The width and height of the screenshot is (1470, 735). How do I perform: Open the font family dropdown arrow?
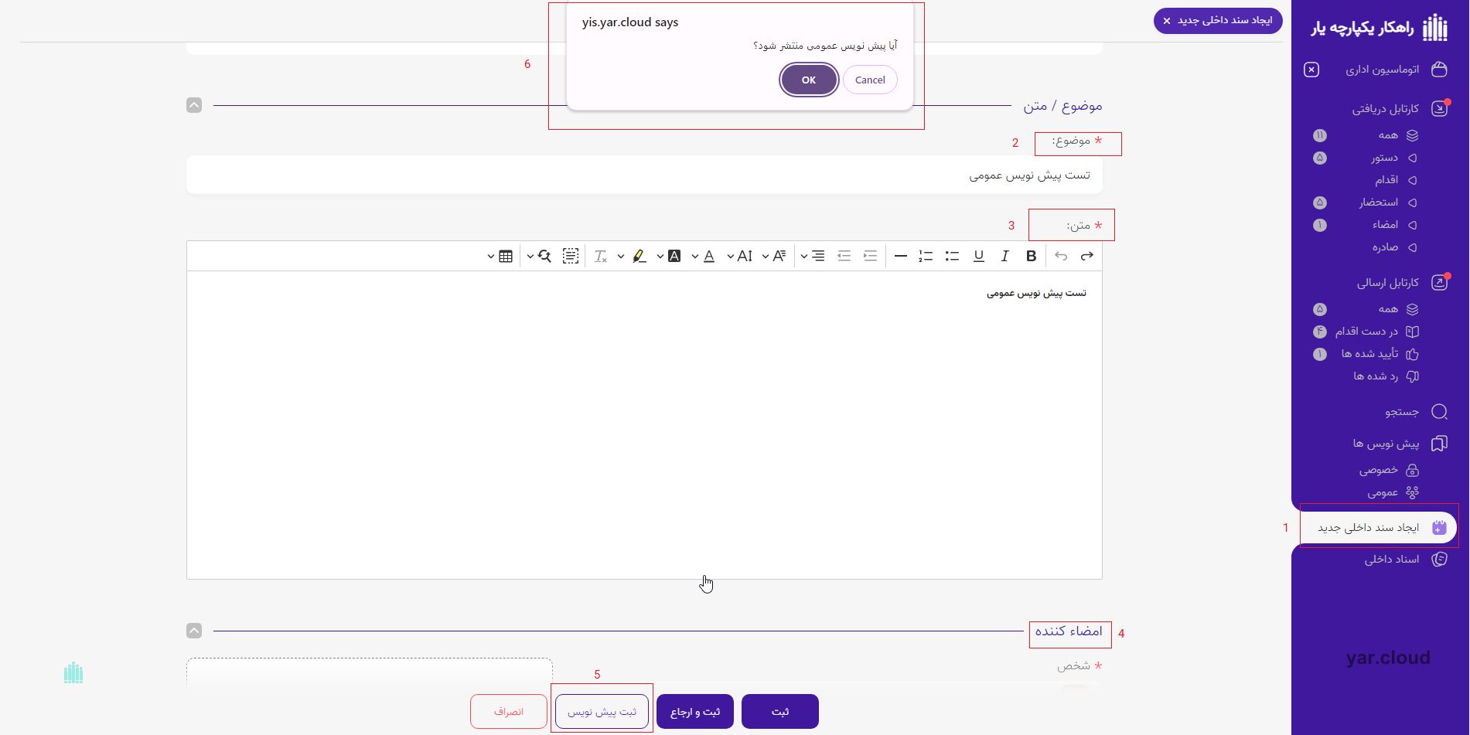[x=765, y=256]
